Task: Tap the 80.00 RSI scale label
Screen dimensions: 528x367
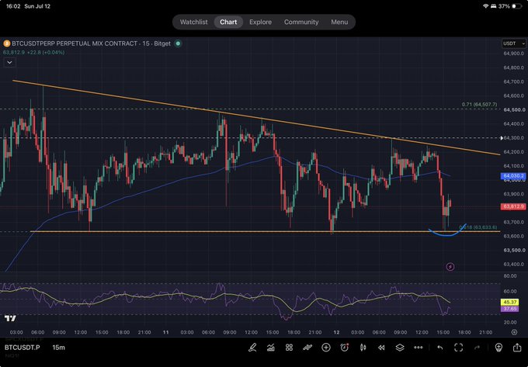Action: [511, 276]
